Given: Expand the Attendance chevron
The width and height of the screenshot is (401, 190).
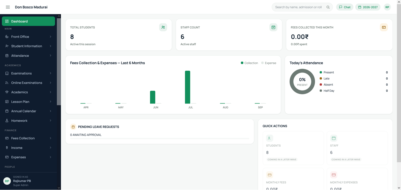Looking at the screenshot, I should pos(50,56).
